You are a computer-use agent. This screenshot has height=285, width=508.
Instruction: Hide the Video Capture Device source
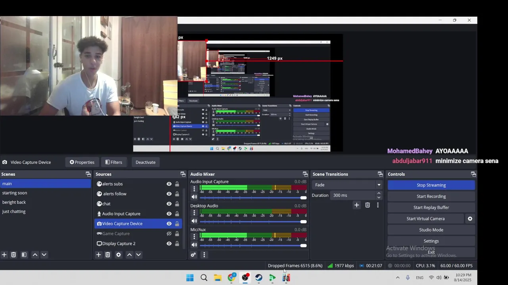(169, 224)
